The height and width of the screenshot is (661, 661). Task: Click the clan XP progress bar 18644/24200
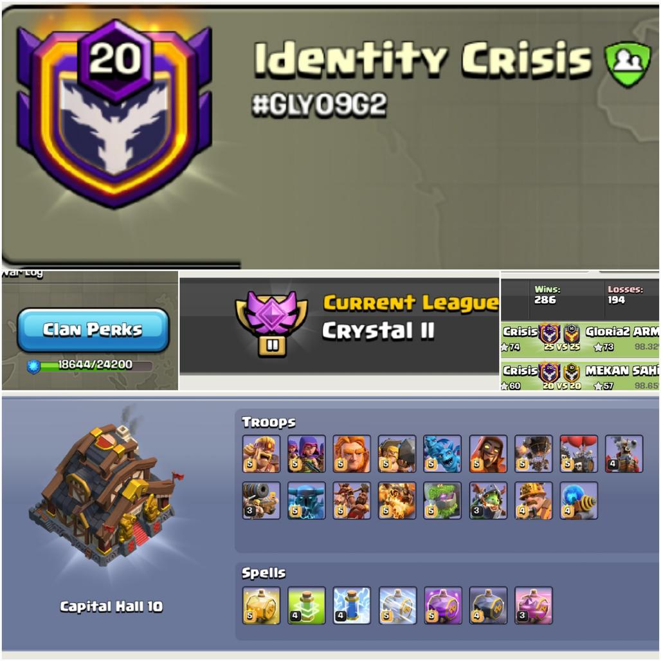pyautogui.click(x=89, y=365)
